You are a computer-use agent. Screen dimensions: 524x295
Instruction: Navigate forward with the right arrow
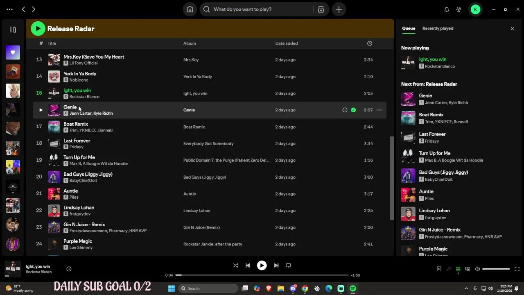coord(34,9)
